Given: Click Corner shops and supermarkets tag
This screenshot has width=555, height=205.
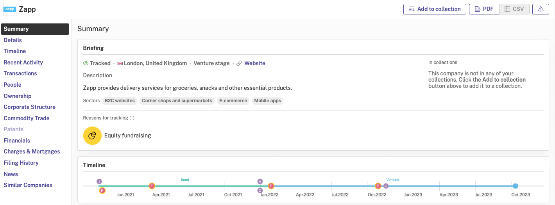Looking at the screenshot, I should point(177,101).
